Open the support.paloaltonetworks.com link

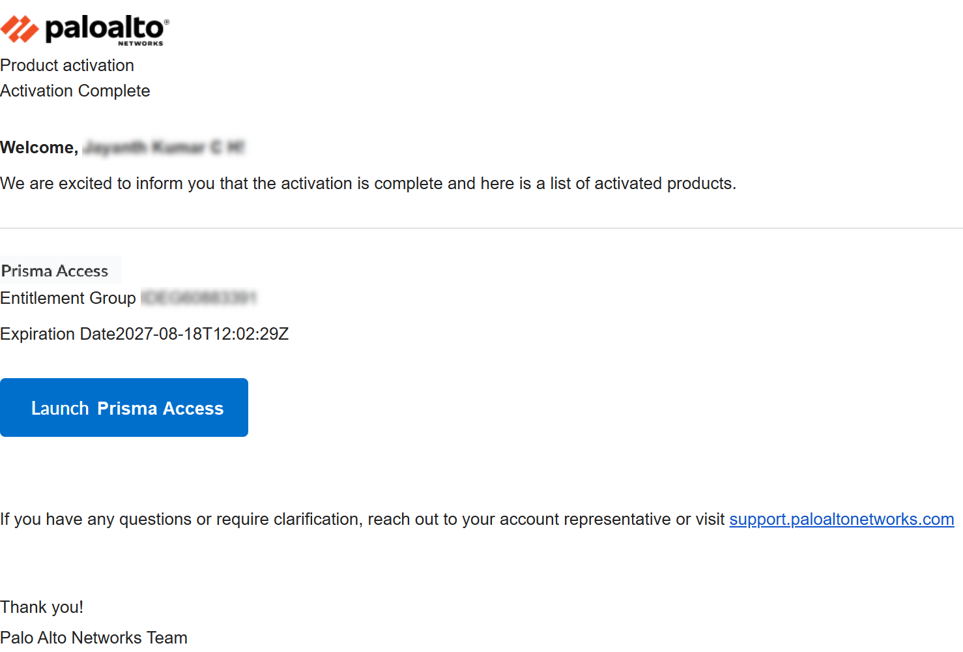[x=841, y=519]
